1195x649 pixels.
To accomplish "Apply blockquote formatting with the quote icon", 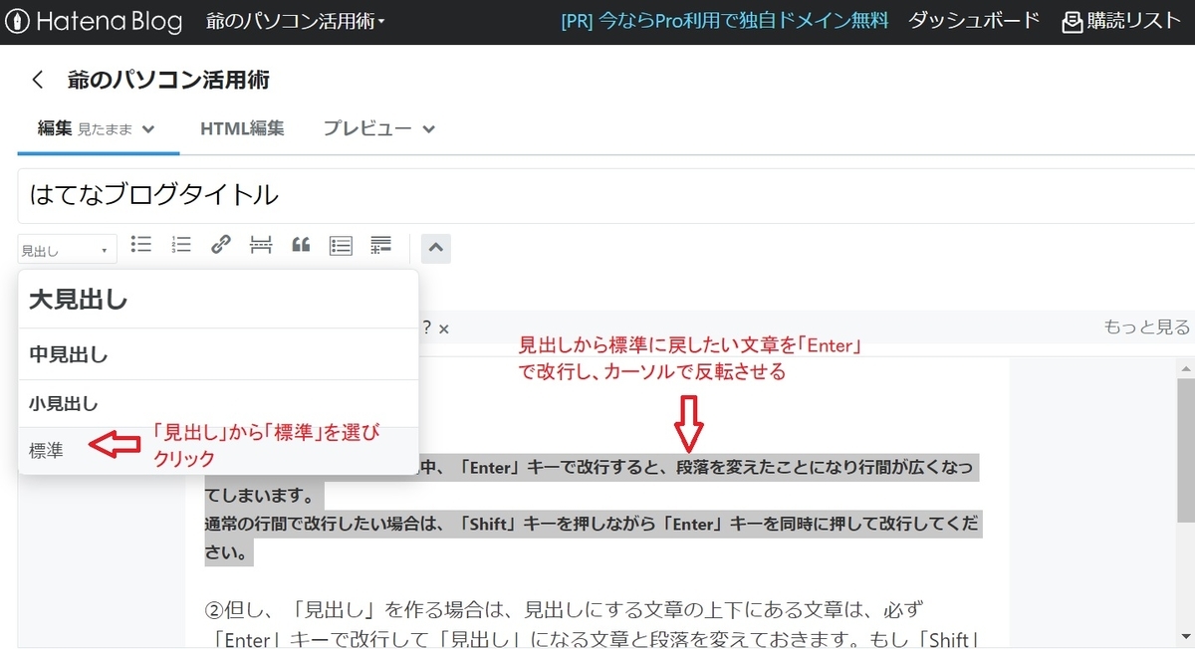I will [300, 245].
